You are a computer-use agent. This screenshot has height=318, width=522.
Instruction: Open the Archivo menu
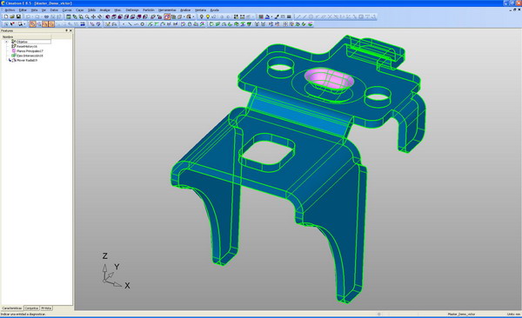pos(10,10)
